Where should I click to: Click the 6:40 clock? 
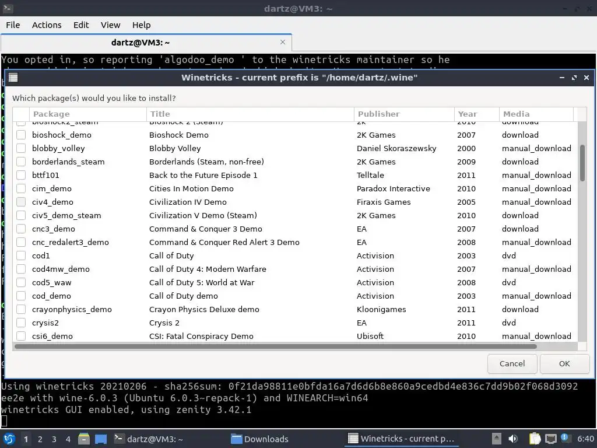(585, 439)
